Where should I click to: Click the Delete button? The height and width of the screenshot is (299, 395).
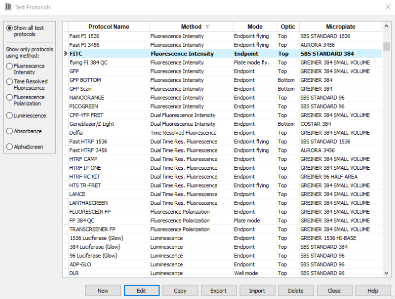click(296, 291)
